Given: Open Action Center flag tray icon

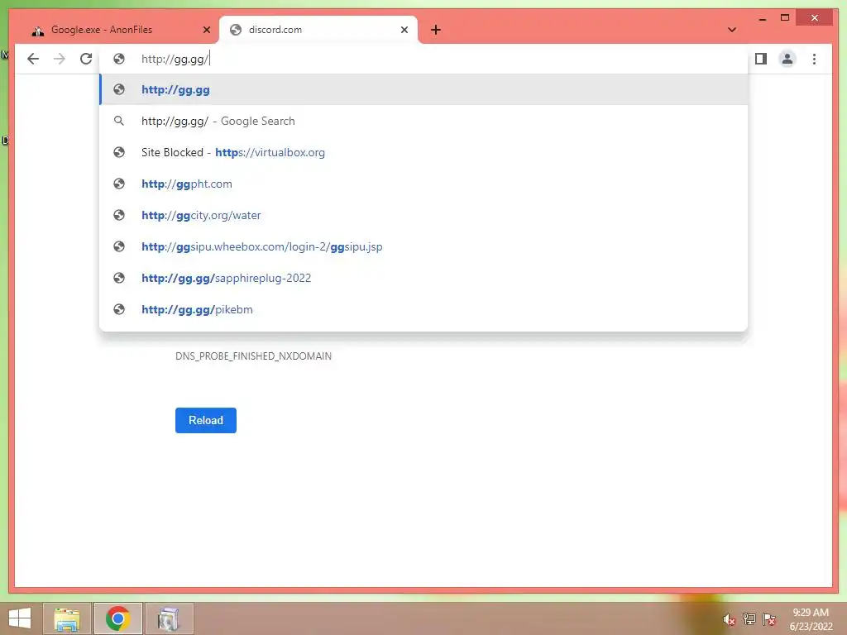Looking at the screenshot, I should tap(769, 618).
